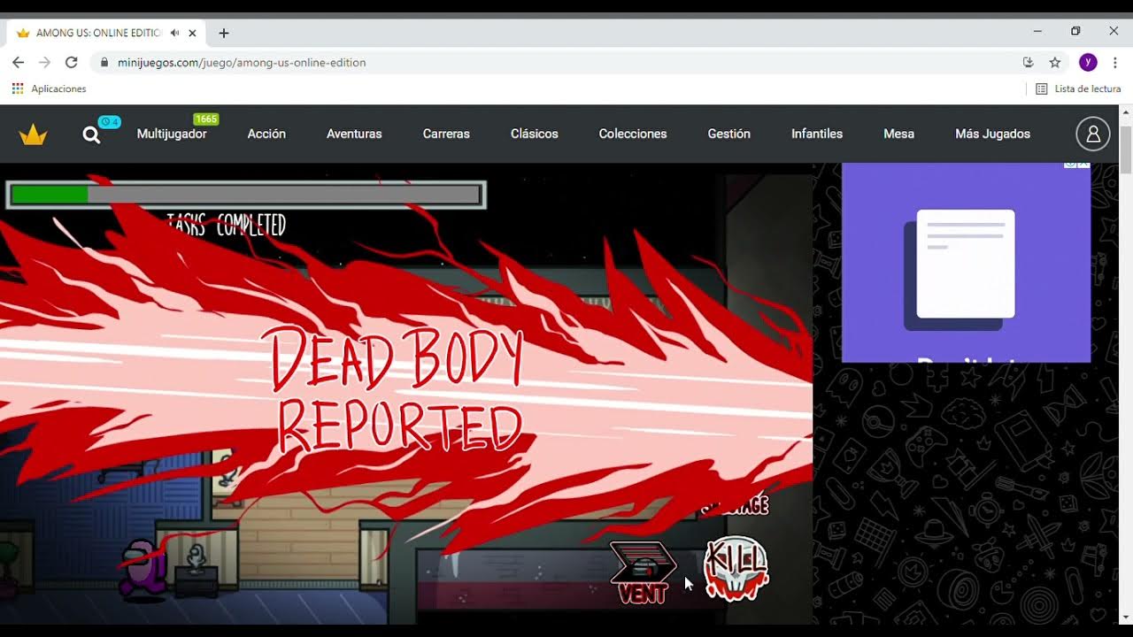The width and height of the screenshot is (1133, 637).
Task: Click the address bar URL field
Action: coord(566,63)
